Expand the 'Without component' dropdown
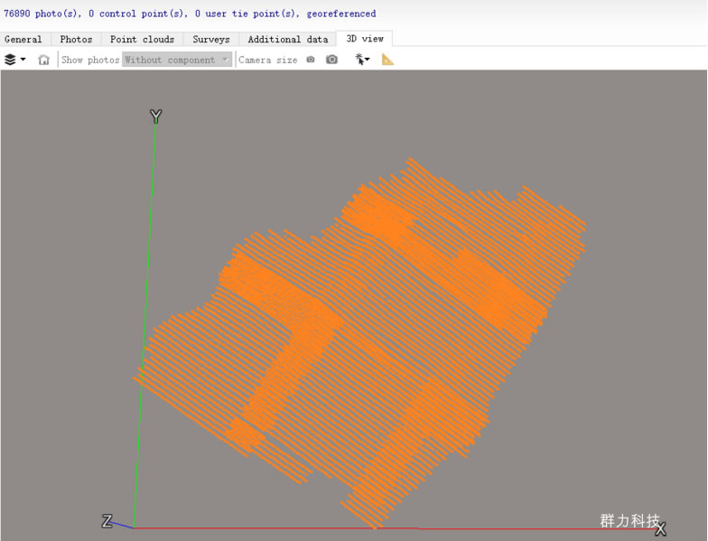Image resolution: width=708 pixels, height=541 pixels. pos(177,60)
